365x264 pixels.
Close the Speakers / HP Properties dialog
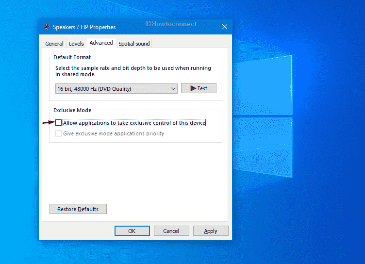pos(224,27)
